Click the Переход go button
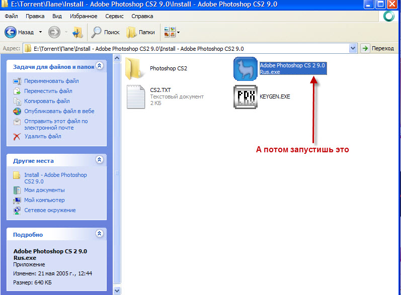Image resolution: width=401 pixels, height=295 pixels. click(x=377, y=48)
